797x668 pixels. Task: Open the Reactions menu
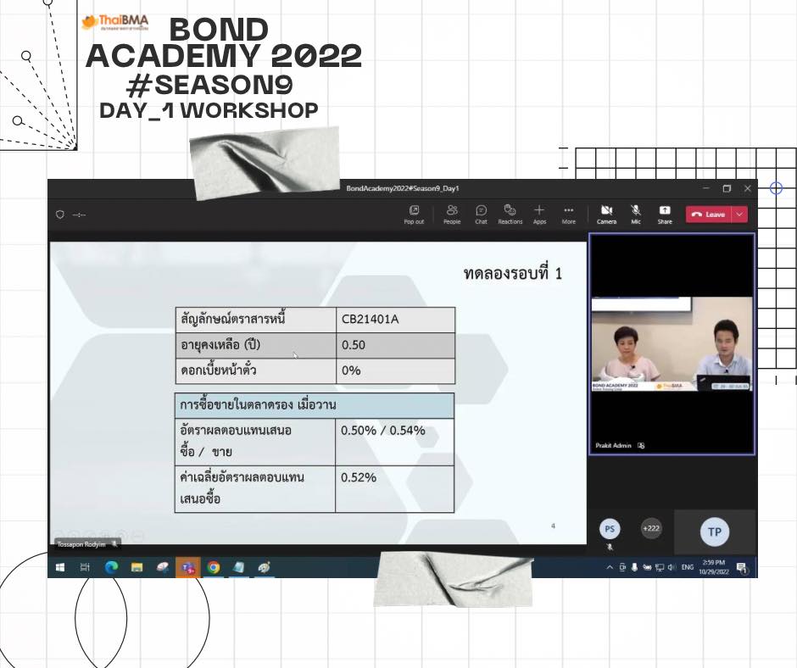[510, 214]
